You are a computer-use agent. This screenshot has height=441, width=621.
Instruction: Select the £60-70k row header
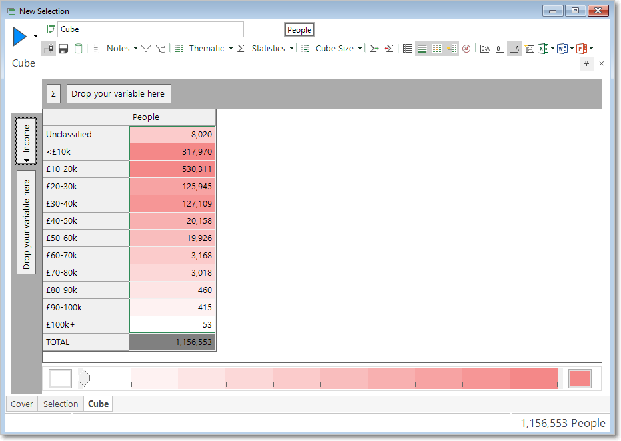(85, 256)
